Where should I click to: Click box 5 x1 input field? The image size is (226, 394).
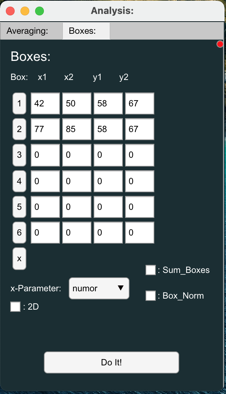point(45,207)
